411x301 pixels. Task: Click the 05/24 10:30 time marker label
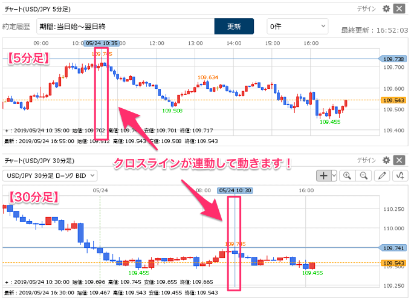[x=235, y=190]
